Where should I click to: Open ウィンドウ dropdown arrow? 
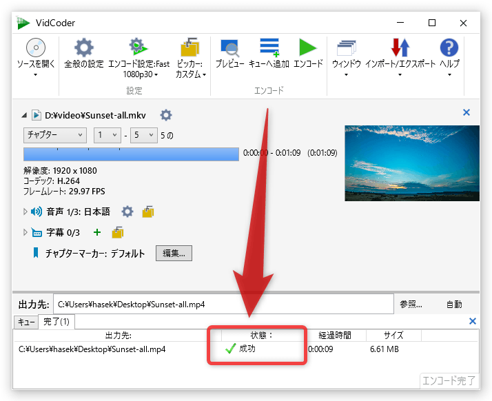pos(347,74)
